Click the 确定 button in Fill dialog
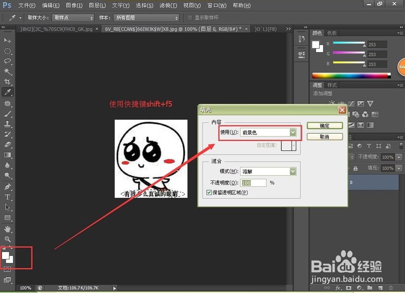405x293 pixels. [324, 125]
